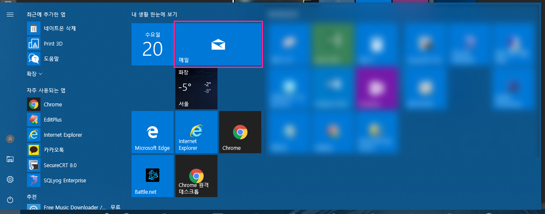Open the Microsoft Edge tile
The width and height of the screenshot is (545, 214).
point(152,132)
